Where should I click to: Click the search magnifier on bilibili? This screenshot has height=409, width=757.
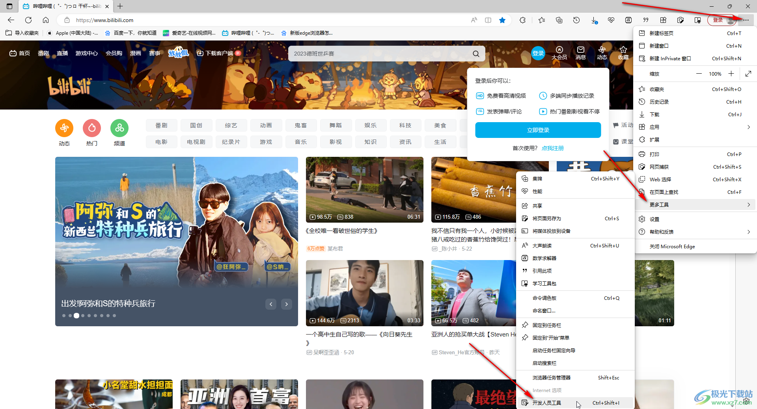click(476, 54)
